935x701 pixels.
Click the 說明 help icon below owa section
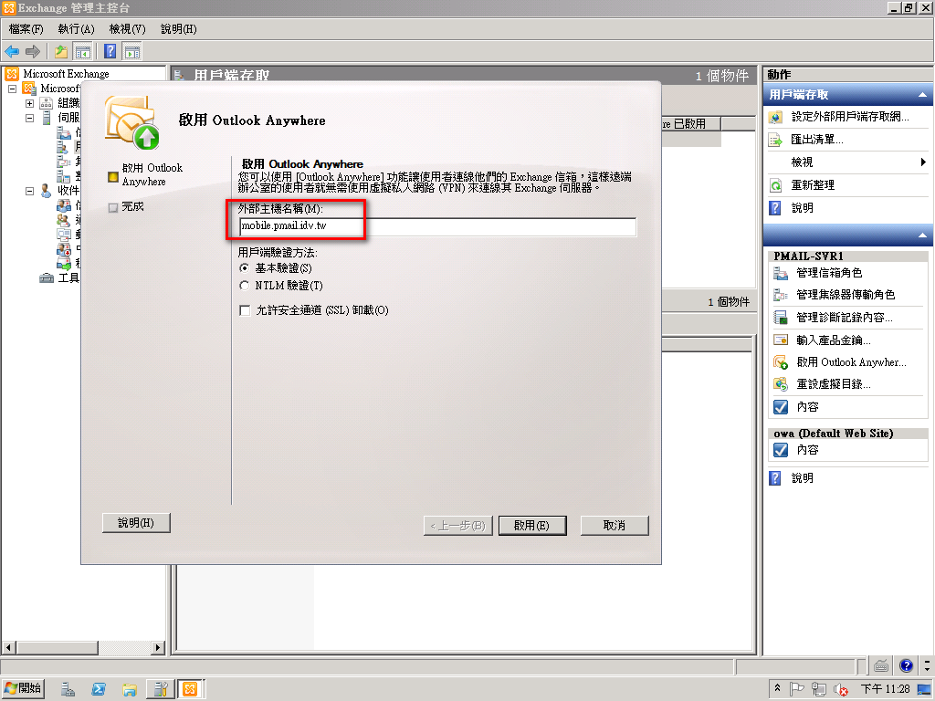coord(775,478)
